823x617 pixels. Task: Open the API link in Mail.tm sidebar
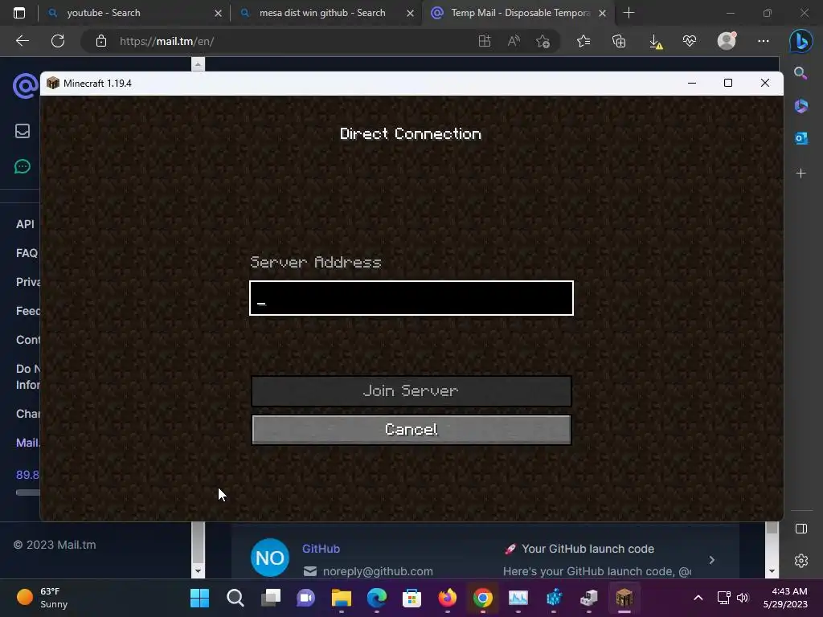click(25, 224)
